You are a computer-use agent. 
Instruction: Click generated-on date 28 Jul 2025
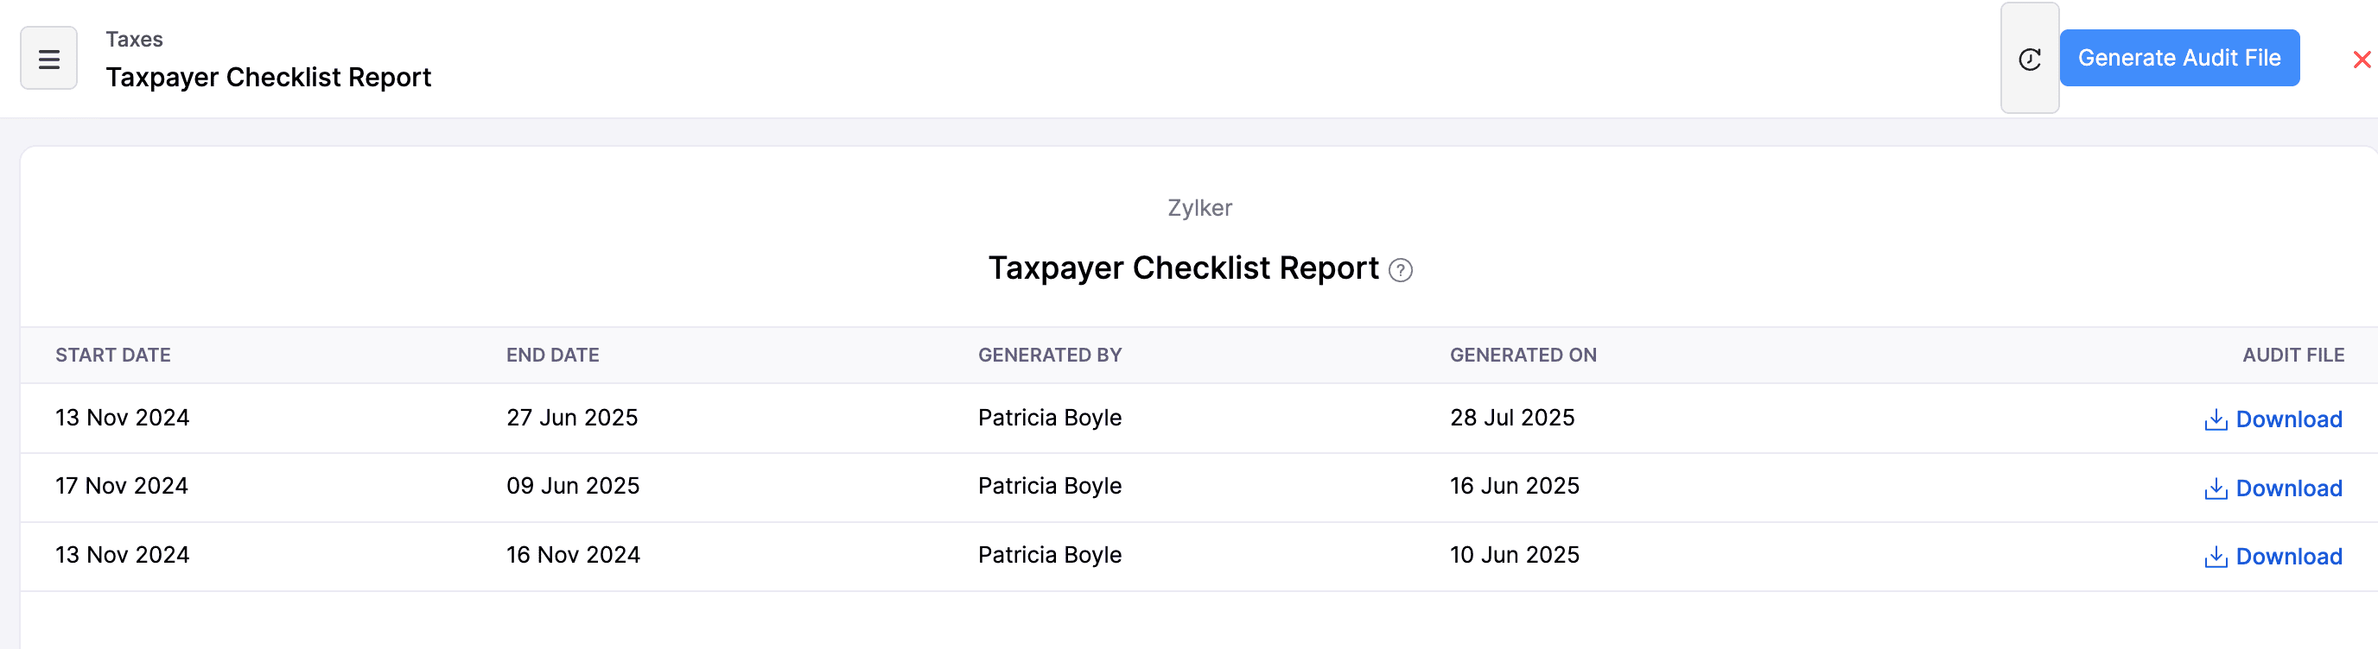[x=1512, y=418]
